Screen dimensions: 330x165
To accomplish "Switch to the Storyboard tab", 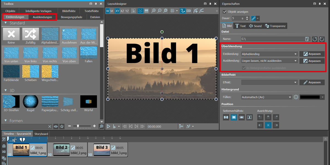I will [x=41, y=134].
